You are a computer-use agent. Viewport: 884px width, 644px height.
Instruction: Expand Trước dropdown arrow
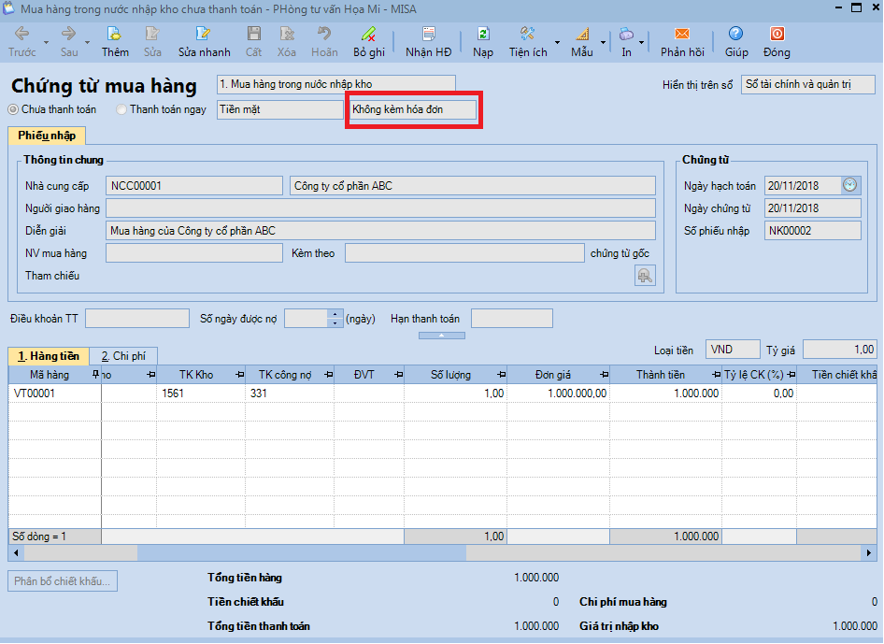tap(46, 43)
